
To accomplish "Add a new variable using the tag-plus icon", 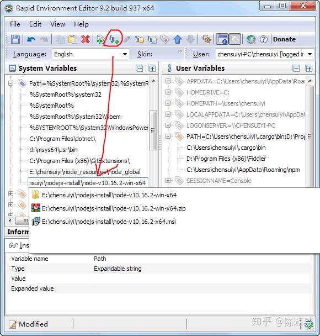I will click(x=100, y=39).
